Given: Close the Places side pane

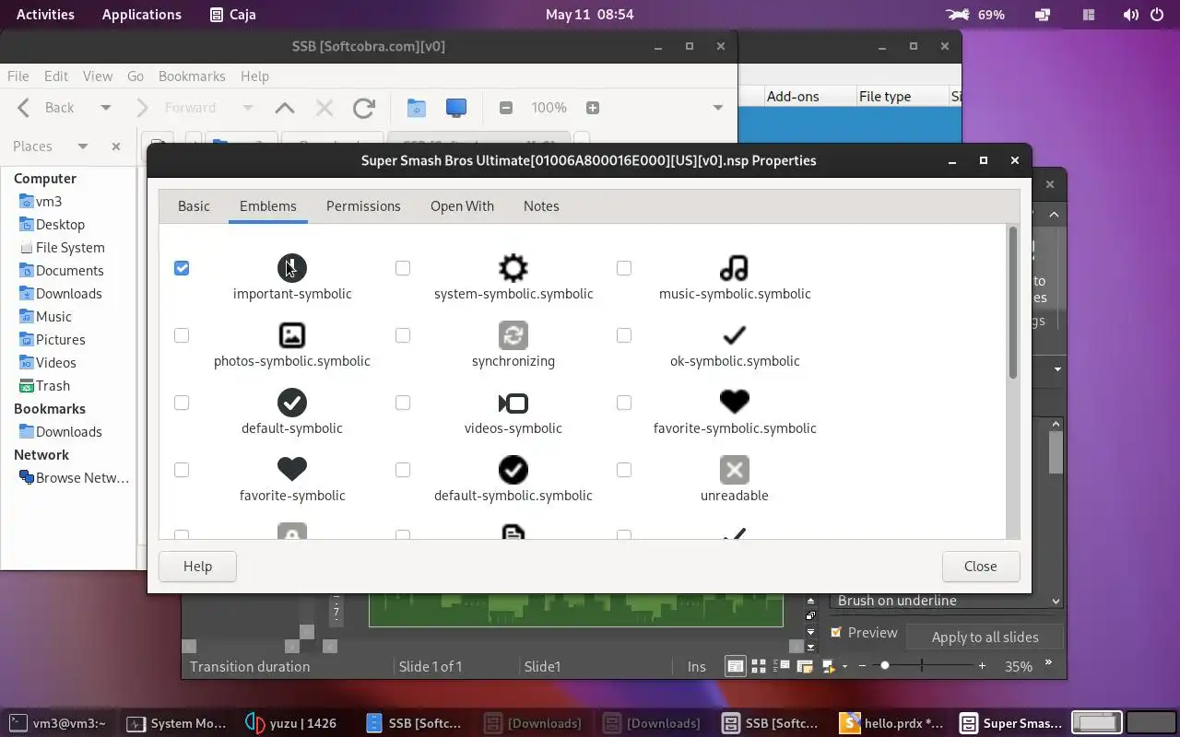Looking at the screenshot, I should (x=116, y=146).
